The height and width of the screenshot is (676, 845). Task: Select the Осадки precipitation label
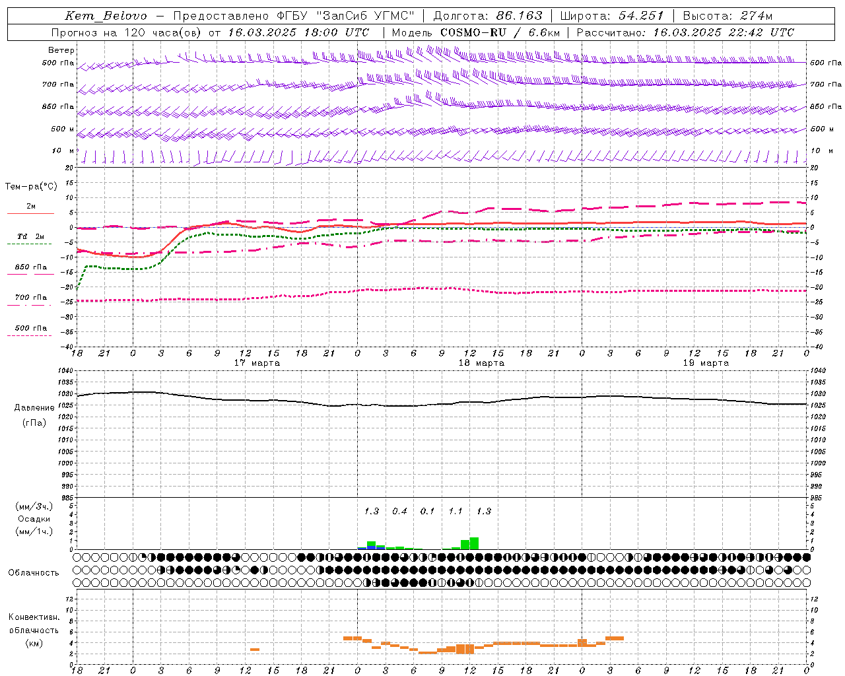pos(34,519)
